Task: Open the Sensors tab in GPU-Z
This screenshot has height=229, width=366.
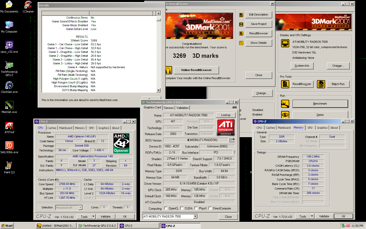Action: [169, 108]
